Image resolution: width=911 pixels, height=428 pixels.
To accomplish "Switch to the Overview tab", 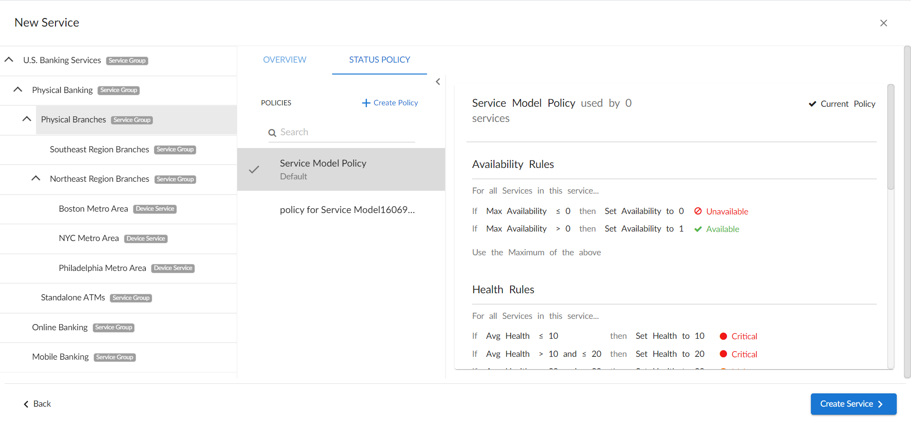I will coord(285,60).
